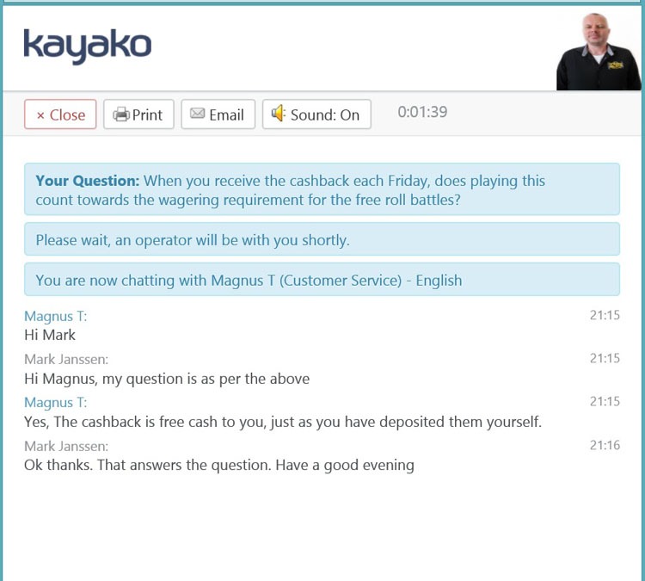Click the last 'Mark Janssen:' sender name at 21:16

(x=66, y=446)
